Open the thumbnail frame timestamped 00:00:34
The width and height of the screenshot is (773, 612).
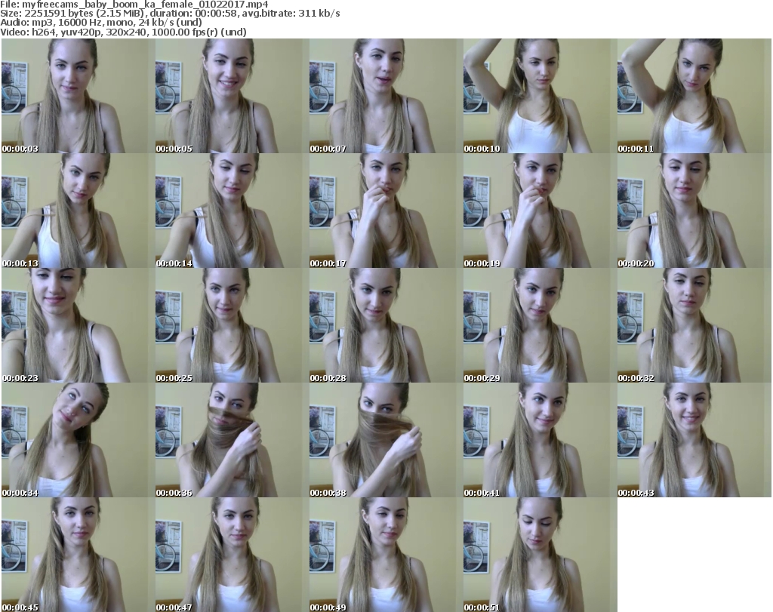[78, 440]
